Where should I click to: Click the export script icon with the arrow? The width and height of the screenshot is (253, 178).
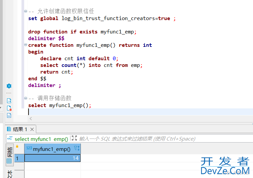click(x=9, y=101)
